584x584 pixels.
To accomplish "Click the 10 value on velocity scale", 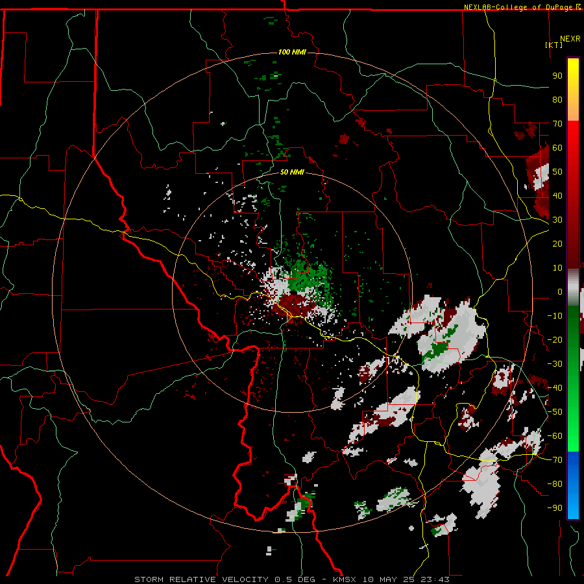I will click(557, 268).
